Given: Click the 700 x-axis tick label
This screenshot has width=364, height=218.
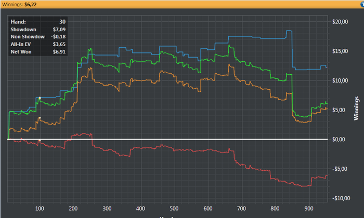Looking at the screenshot, I should [241, 209].
